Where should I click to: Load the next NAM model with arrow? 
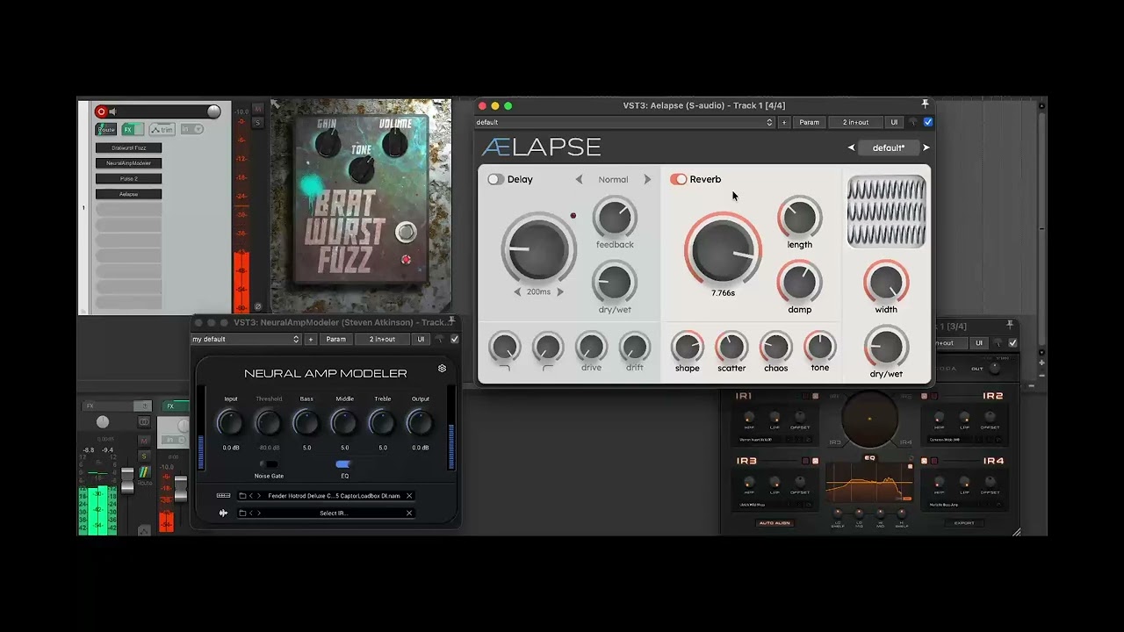(x=258, y=496)
